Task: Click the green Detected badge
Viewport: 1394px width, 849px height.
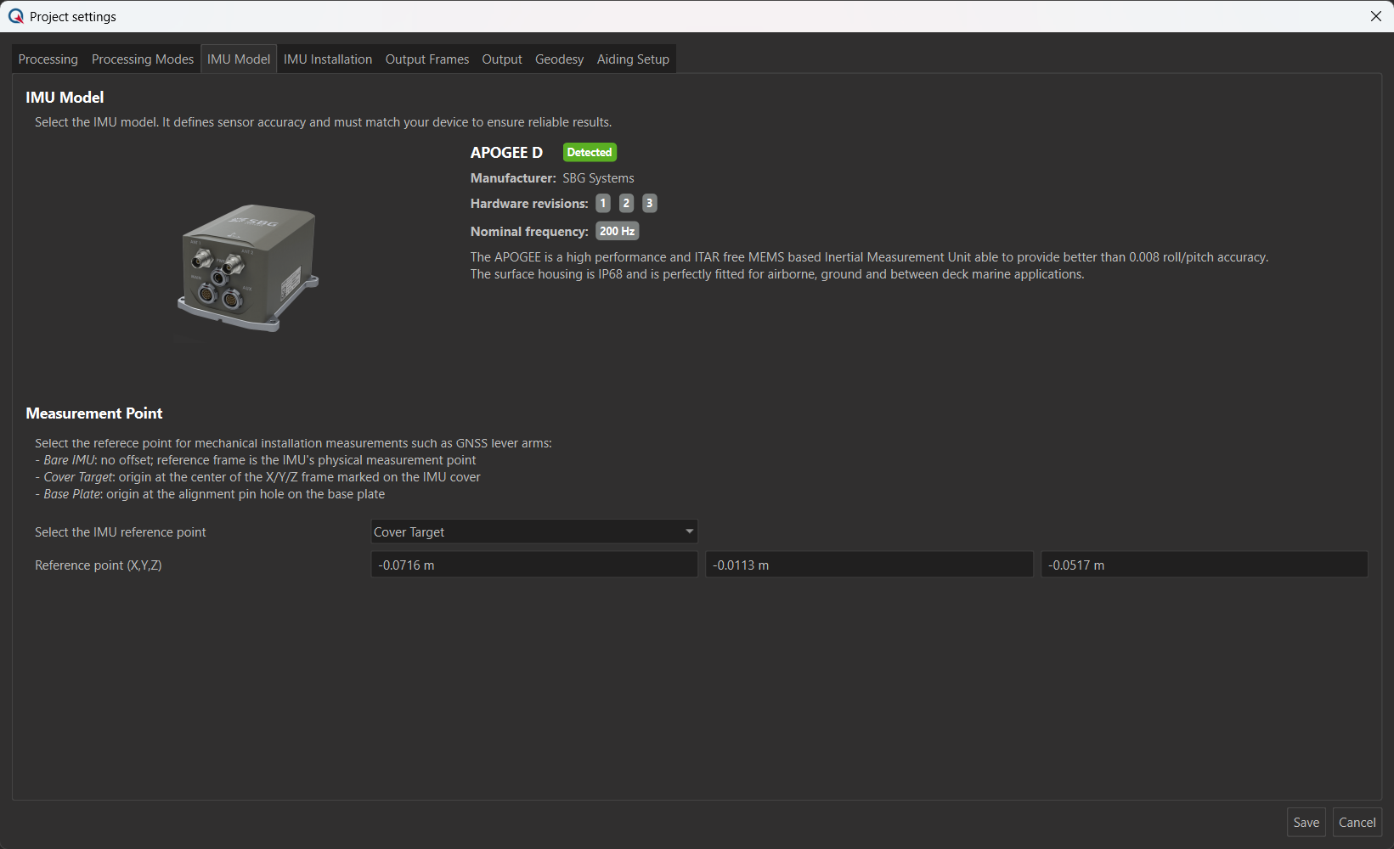Action: click(590, 153)
